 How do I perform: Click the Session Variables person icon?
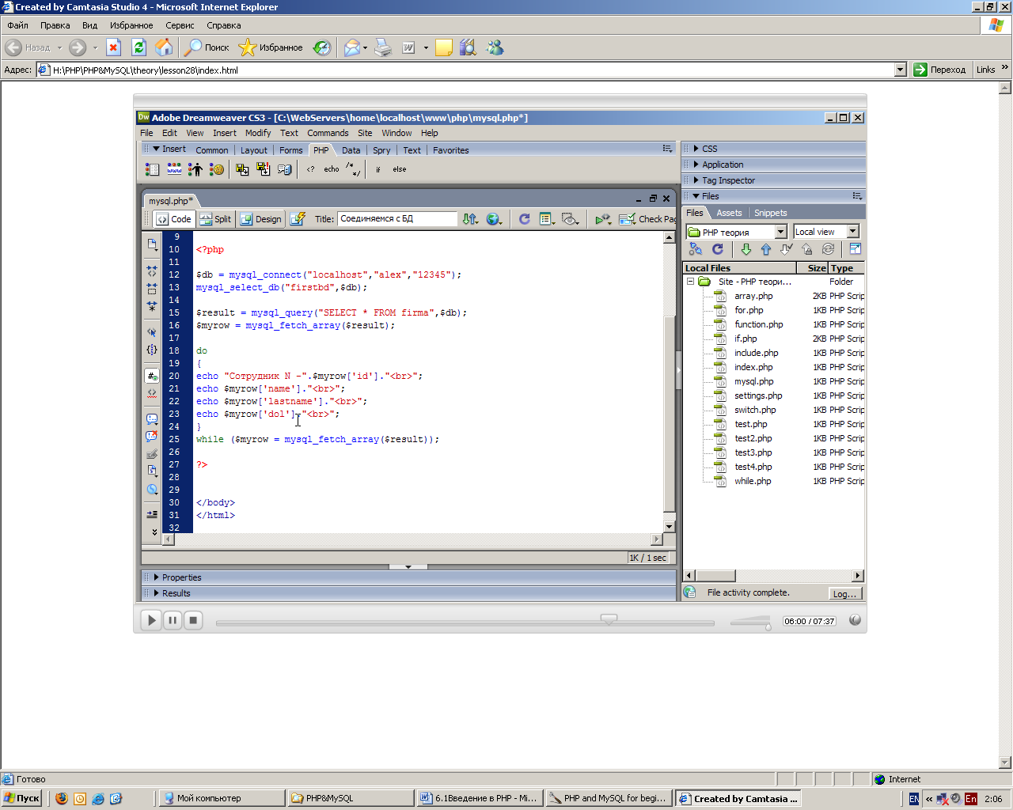point(195,169)
